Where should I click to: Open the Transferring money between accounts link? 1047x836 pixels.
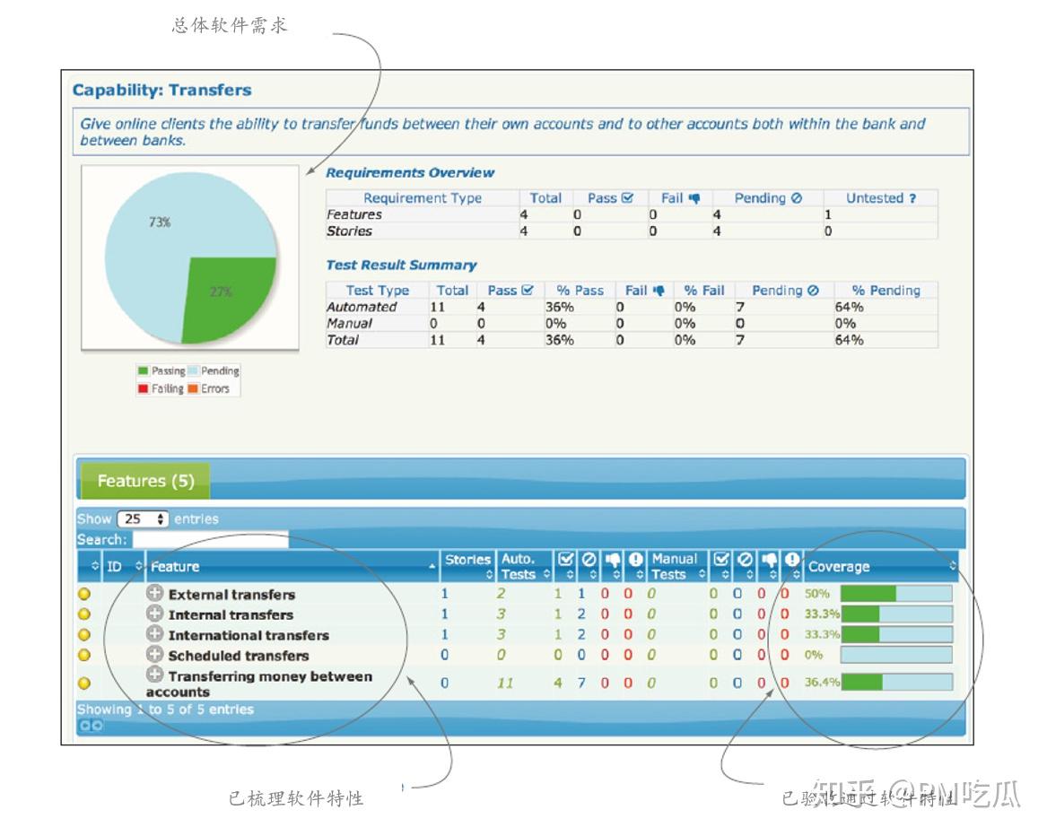tap(259, 684)
